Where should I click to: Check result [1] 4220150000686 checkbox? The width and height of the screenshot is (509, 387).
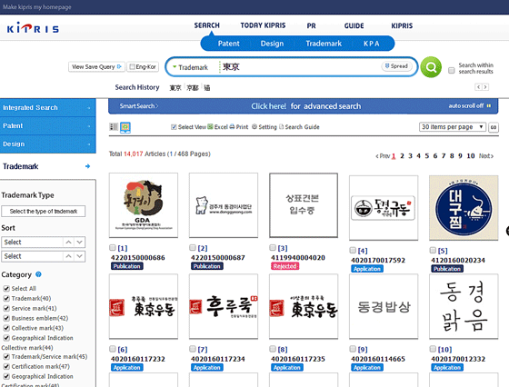(113, 248)
